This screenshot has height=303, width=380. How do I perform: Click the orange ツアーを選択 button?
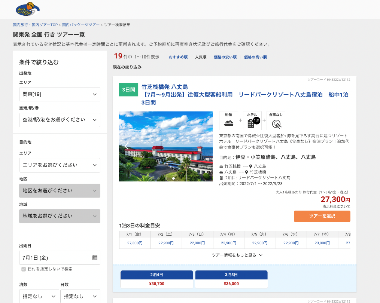click(x=322, y=216)
